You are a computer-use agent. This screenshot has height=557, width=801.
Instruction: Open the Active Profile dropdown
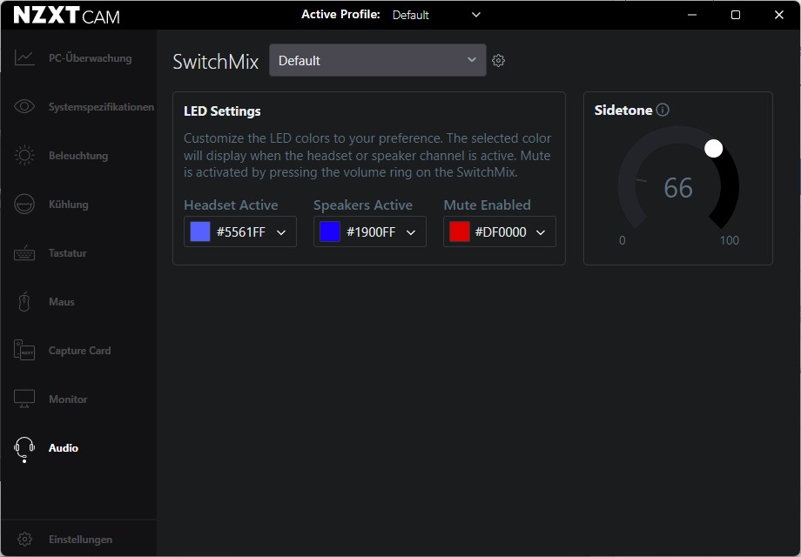click(436, 15)
